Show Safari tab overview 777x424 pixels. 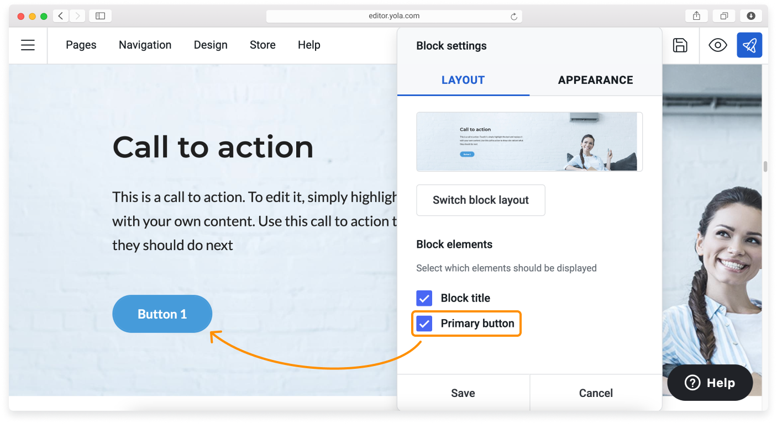pyautogui.click(x=723, y=16)
